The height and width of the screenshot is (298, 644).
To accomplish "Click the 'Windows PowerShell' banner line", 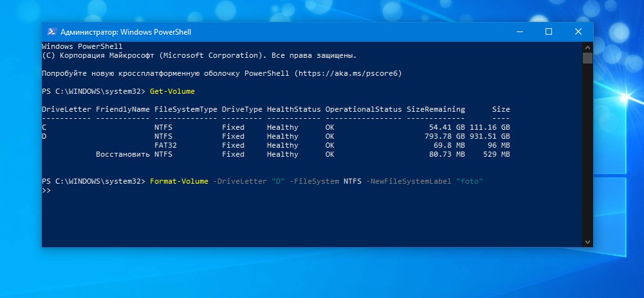I will [x=82, y=46].
